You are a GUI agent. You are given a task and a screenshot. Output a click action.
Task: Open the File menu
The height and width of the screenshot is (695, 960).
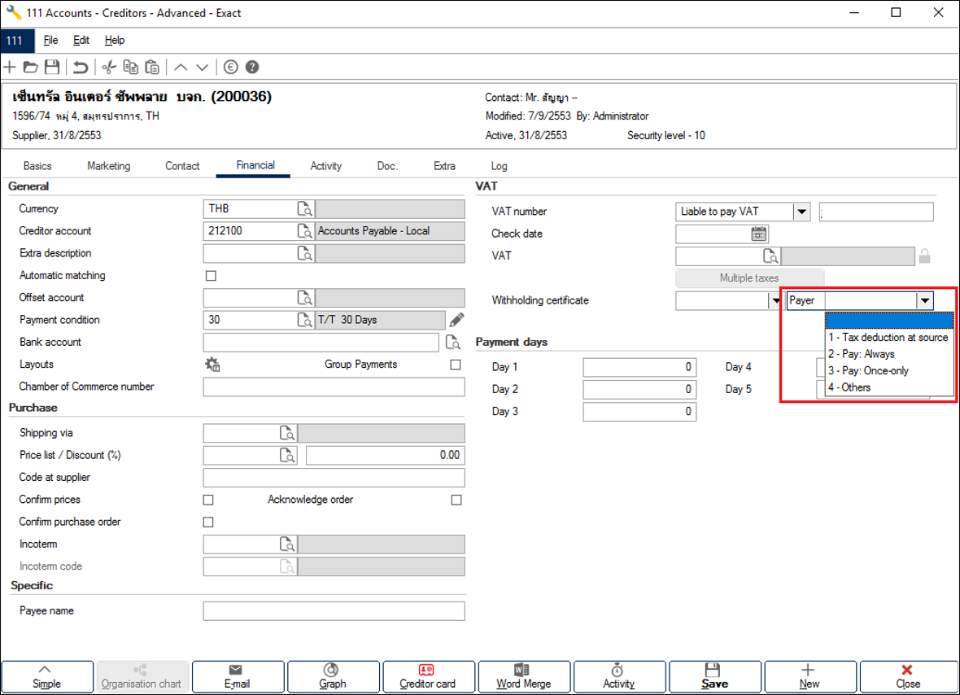pos(50,40)
